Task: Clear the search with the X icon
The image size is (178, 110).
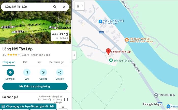Action: point(64,7)
